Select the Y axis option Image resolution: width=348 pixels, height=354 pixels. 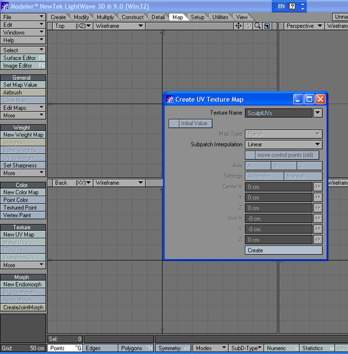click(284, 166)
